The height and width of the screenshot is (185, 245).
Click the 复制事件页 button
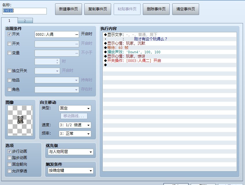click(98, 9)
